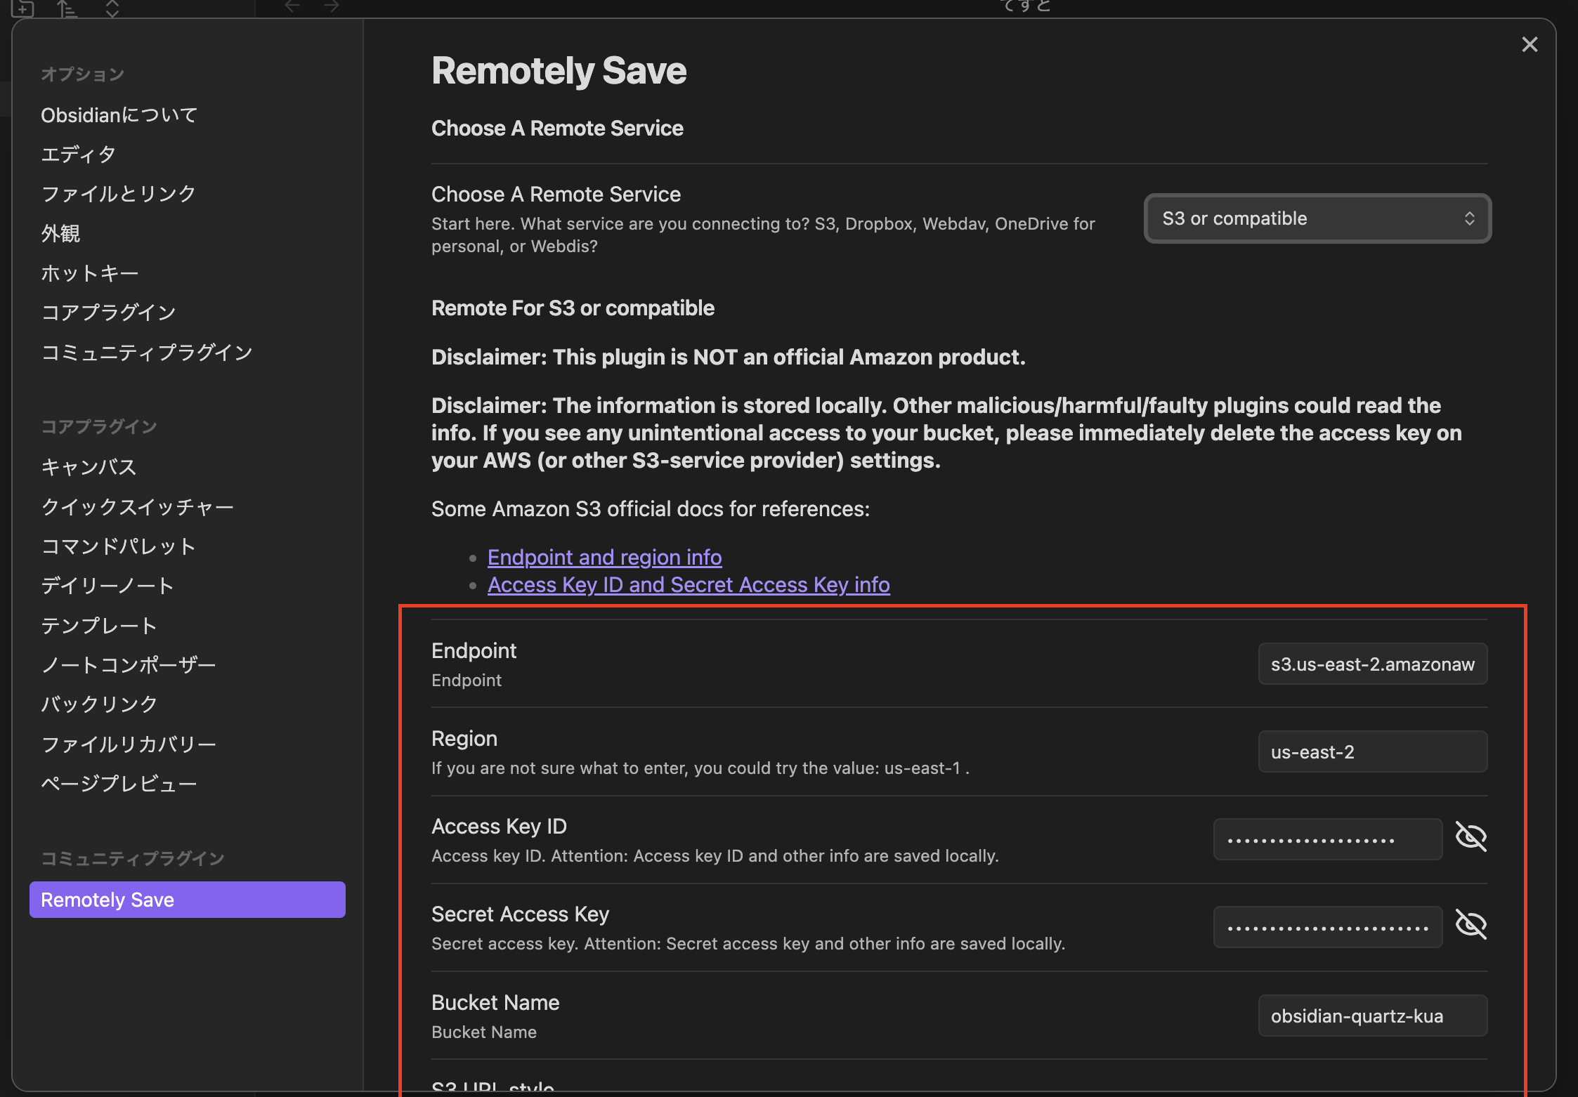Open コミュニティプラグイン settings section
Image resolution: width=1578 pixels, height=1097 pixels.
tap(147, 352)
